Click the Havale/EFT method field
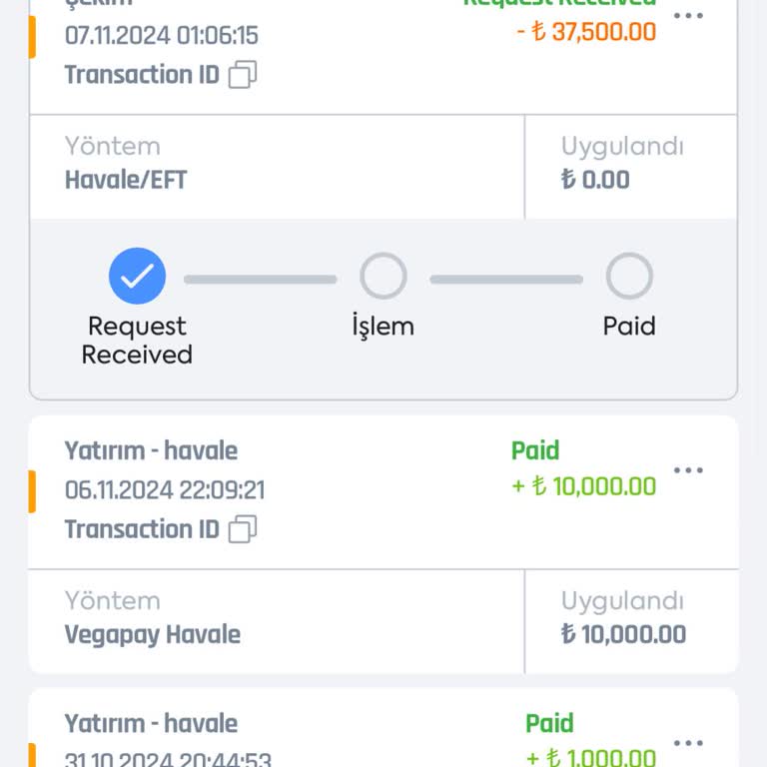The image size is (767, 767). [126, 180]
